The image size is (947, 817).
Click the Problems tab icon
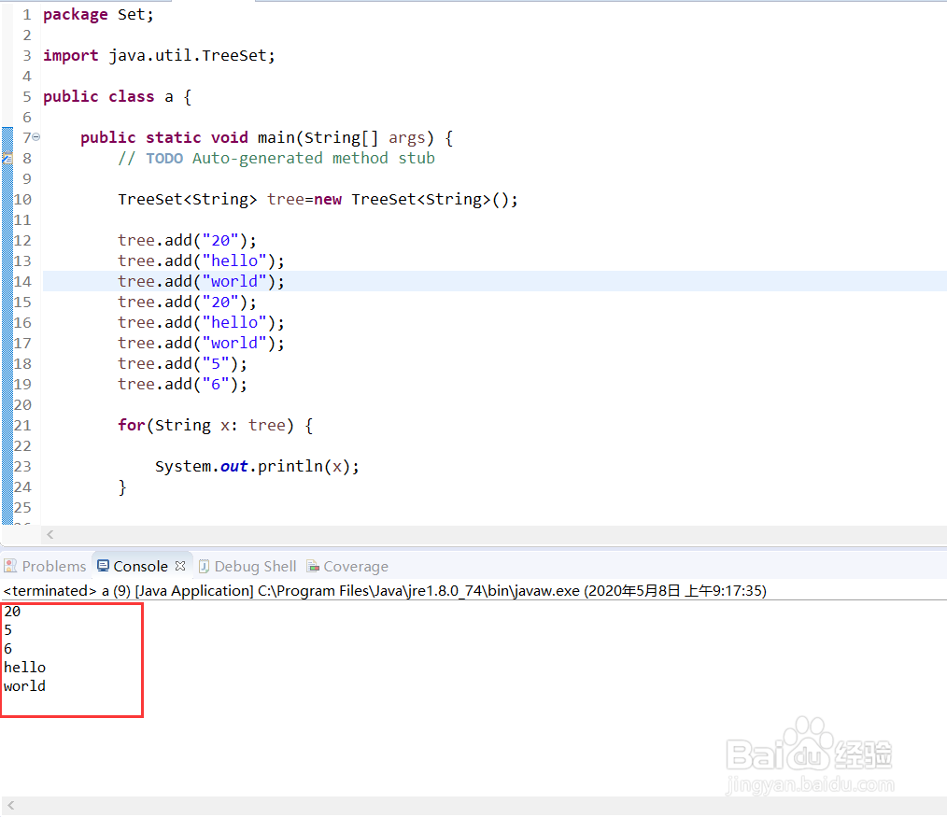[10, 566]
